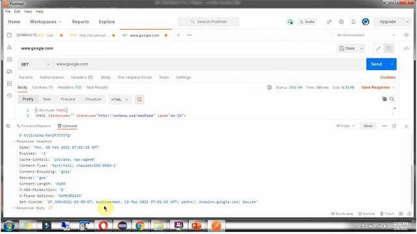
Task: Toggle sidebar icon in bottom status bar
Action: click(x=8, y=125)
